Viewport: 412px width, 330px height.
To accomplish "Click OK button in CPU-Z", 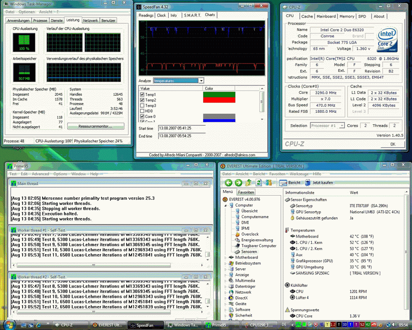I will 393,144.
